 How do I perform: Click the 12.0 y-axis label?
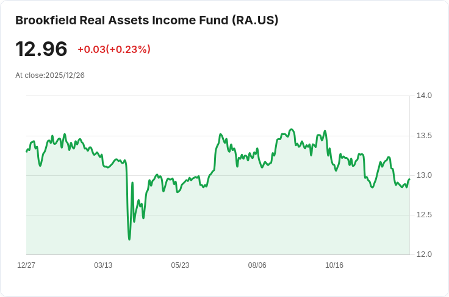424,254
